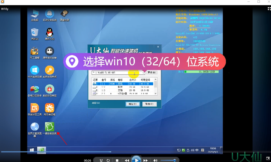Click the network tray icon in the video
The width and height of the screenshot is (271, 162).
point(179,150)
